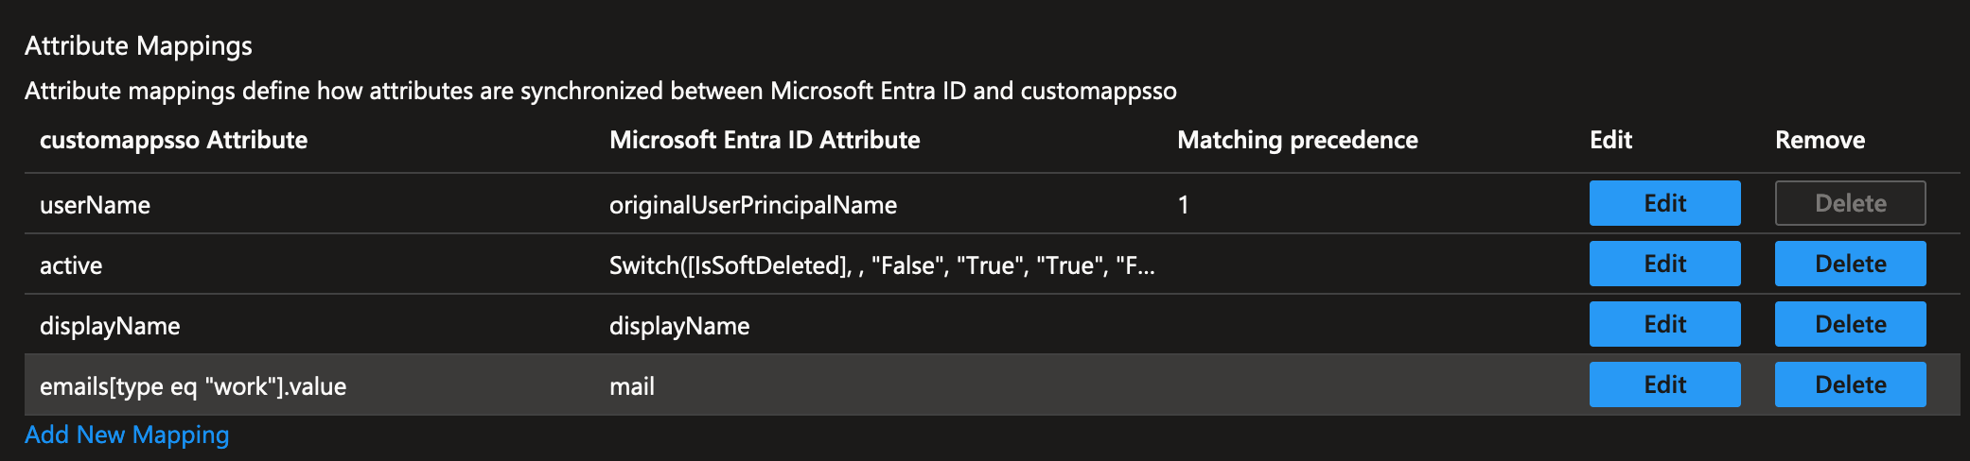Click the Matching precedence column header

tap(1297, 140)
